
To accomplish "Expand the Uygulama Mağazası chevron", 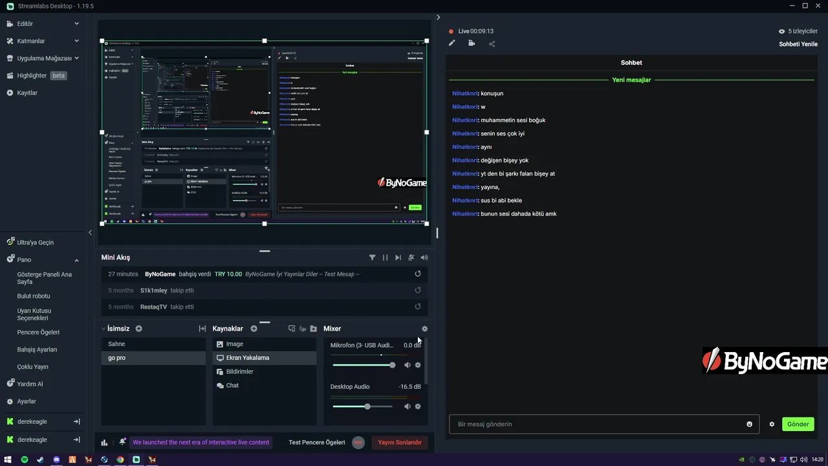I will point(76,58).
